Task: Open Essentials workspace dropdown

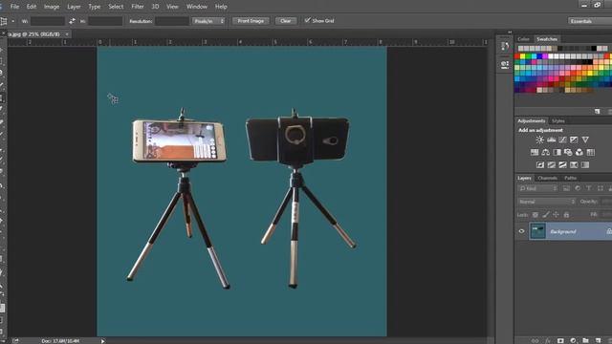Action: pyautogui.click(x=590, y=21)
